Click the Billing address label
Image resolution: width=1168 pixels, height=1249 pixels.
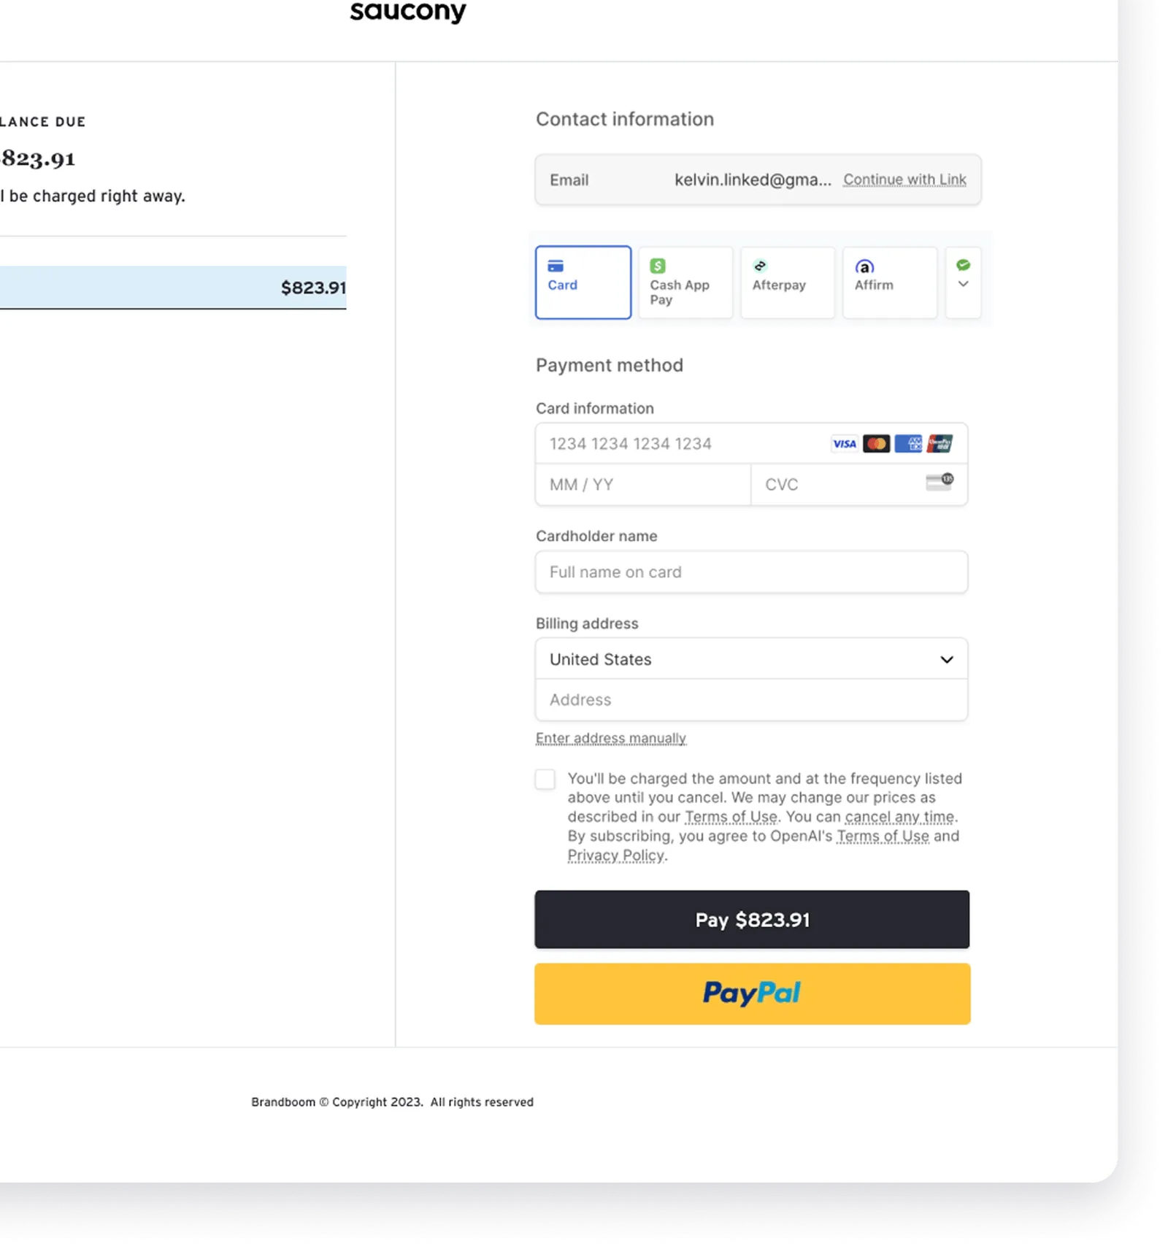[x=587, y=623]
